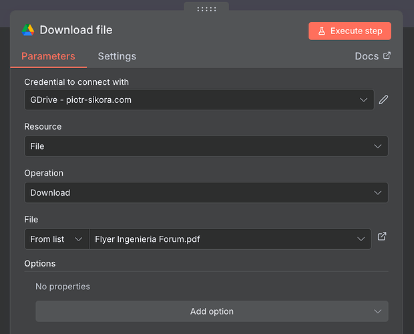Open the "From list" mode selector
414x334 pixels.
[56, 239]
